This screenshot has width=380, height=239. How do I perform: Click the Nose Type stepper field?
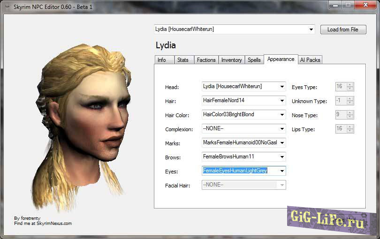(340, 115)
